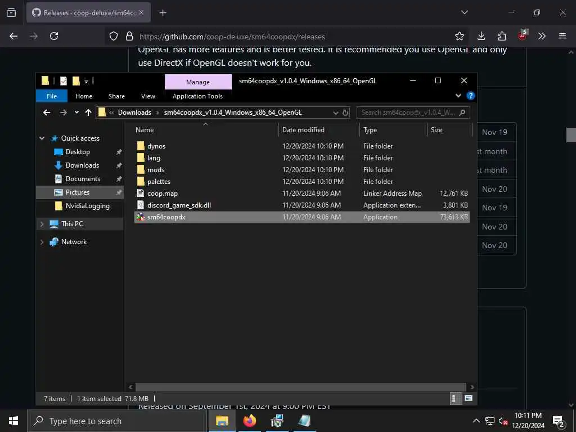Open address bar history dropdown
Image resolution: width=576 pixels, height=432 pixels.
point(335,112)
